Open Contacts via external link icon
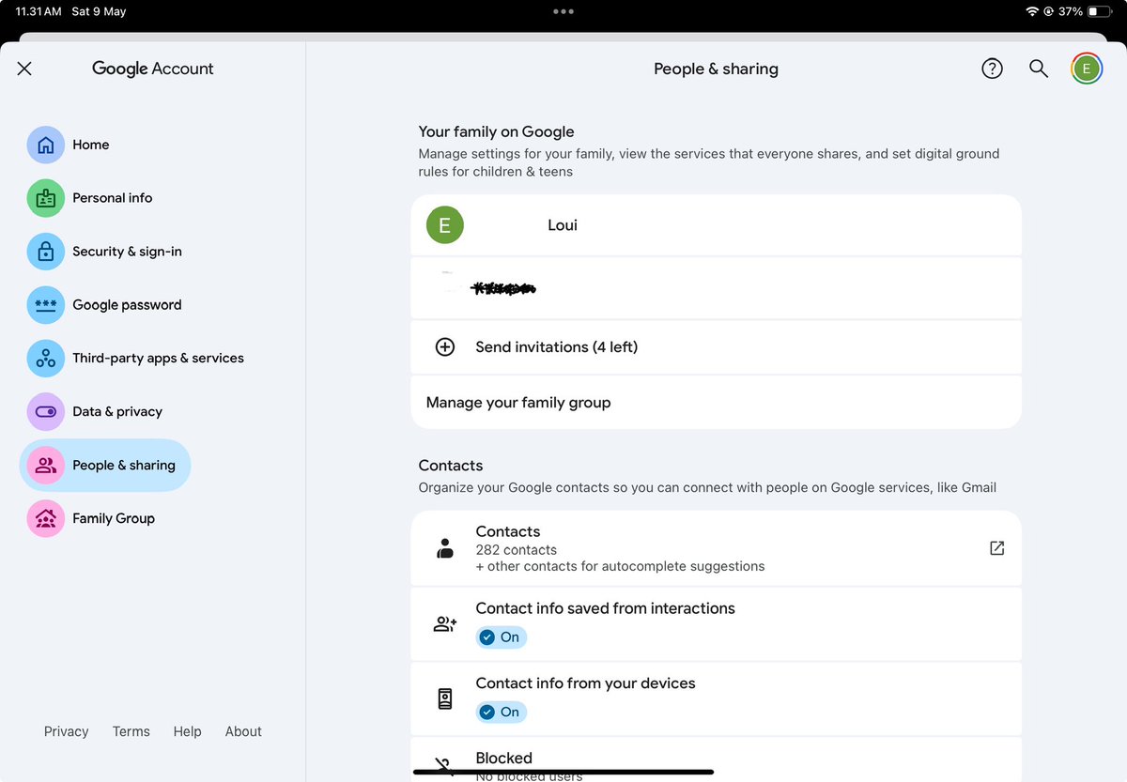1127x782 pixels. pyautogui.click(x=997, y=548)
